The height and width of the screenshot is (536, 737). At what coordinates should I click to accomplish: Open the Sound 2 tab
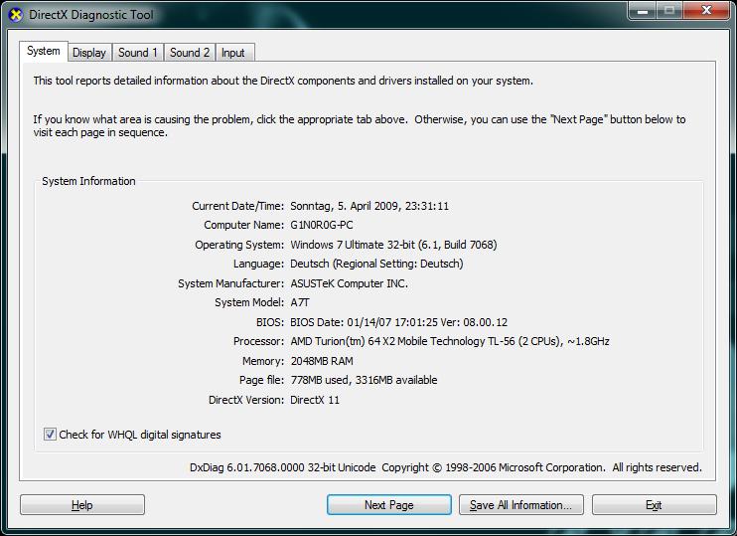(190, 53)
